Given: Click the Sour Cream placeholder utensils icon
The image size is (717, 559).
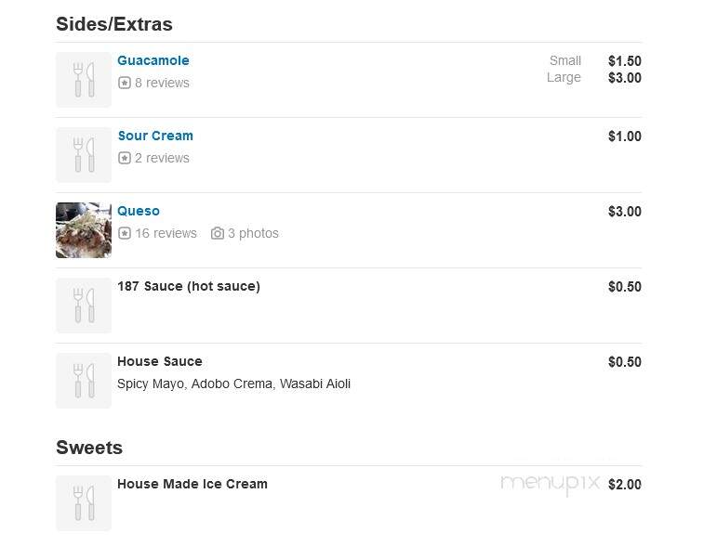Looking at the screenshot, I should [x=84, y=155].
